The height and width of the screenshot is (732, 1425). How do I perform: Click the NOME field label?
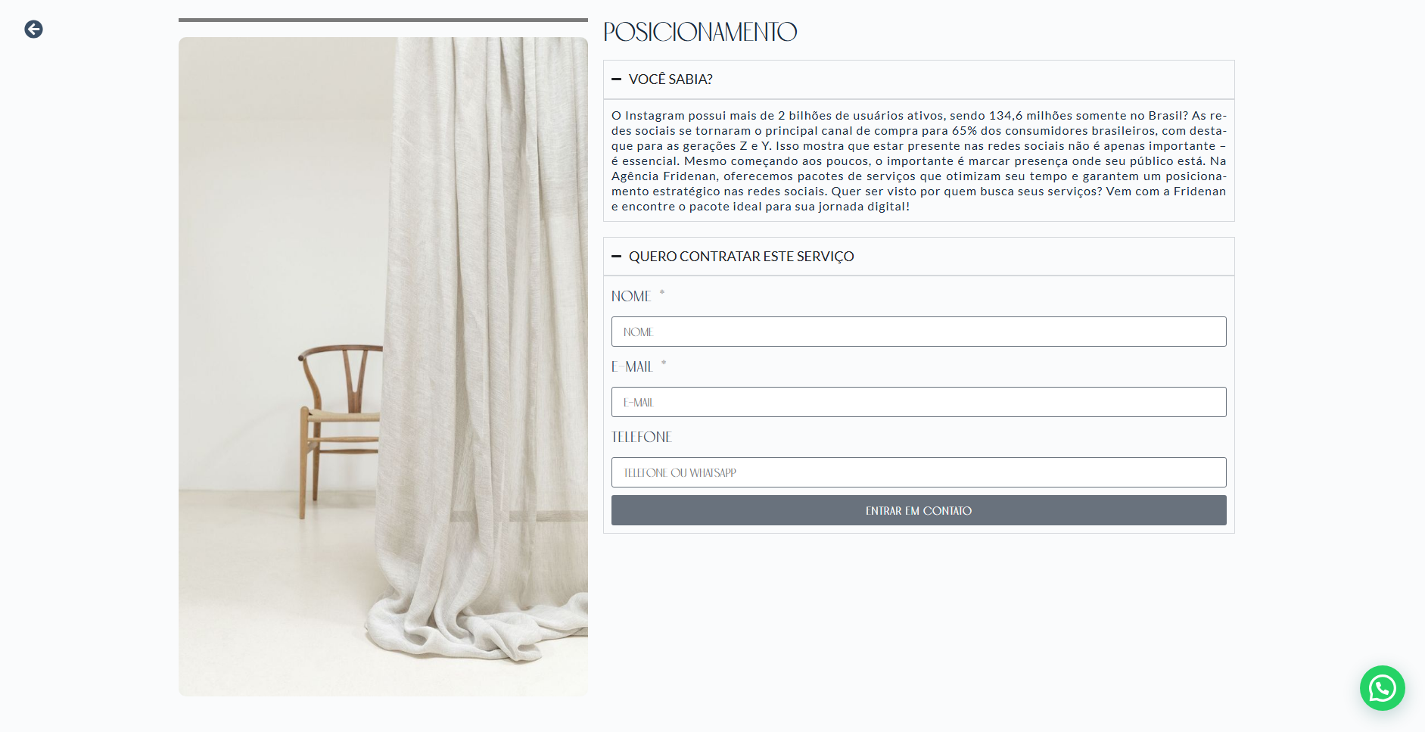[631, 296]
